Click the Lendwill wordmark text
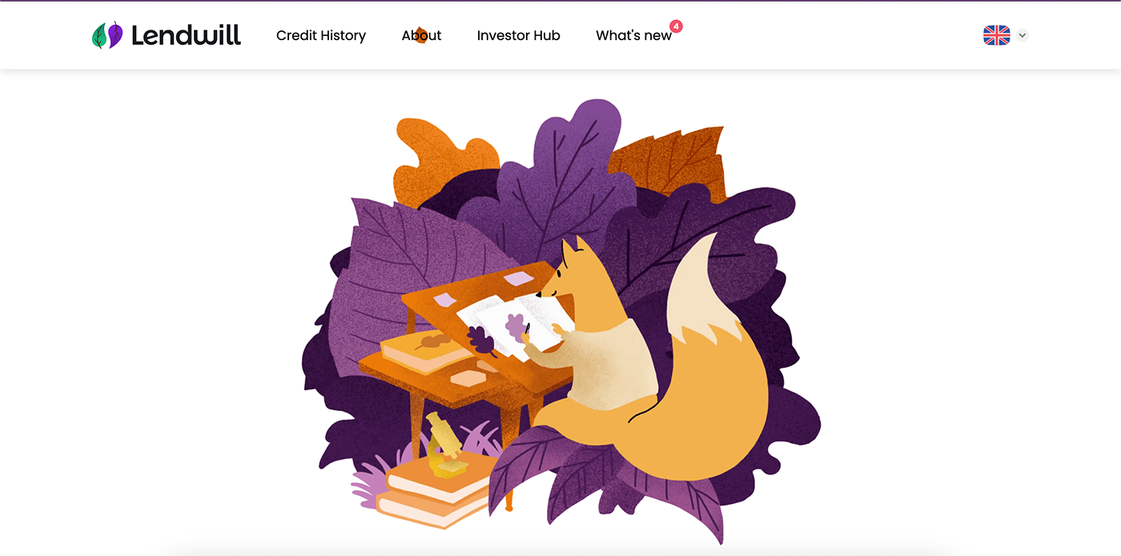 tap(186, 35)
